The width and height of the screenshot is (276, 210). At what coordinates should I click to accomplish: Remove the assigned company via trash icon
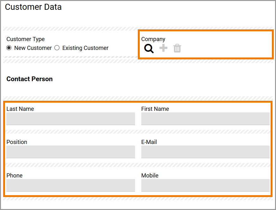[177, 48]
